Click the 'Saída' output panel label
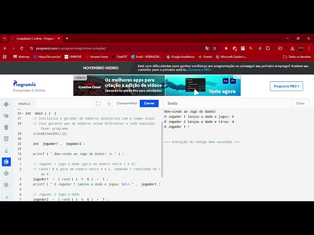 [172, 103]
